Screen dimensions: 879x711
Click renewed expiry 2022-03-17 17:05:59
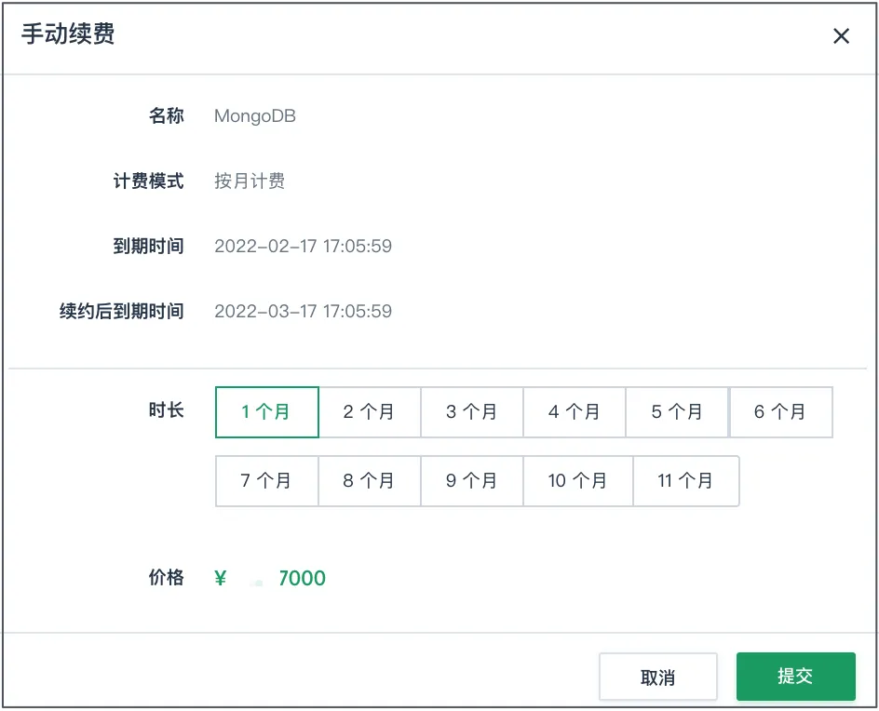click(304, 311)
